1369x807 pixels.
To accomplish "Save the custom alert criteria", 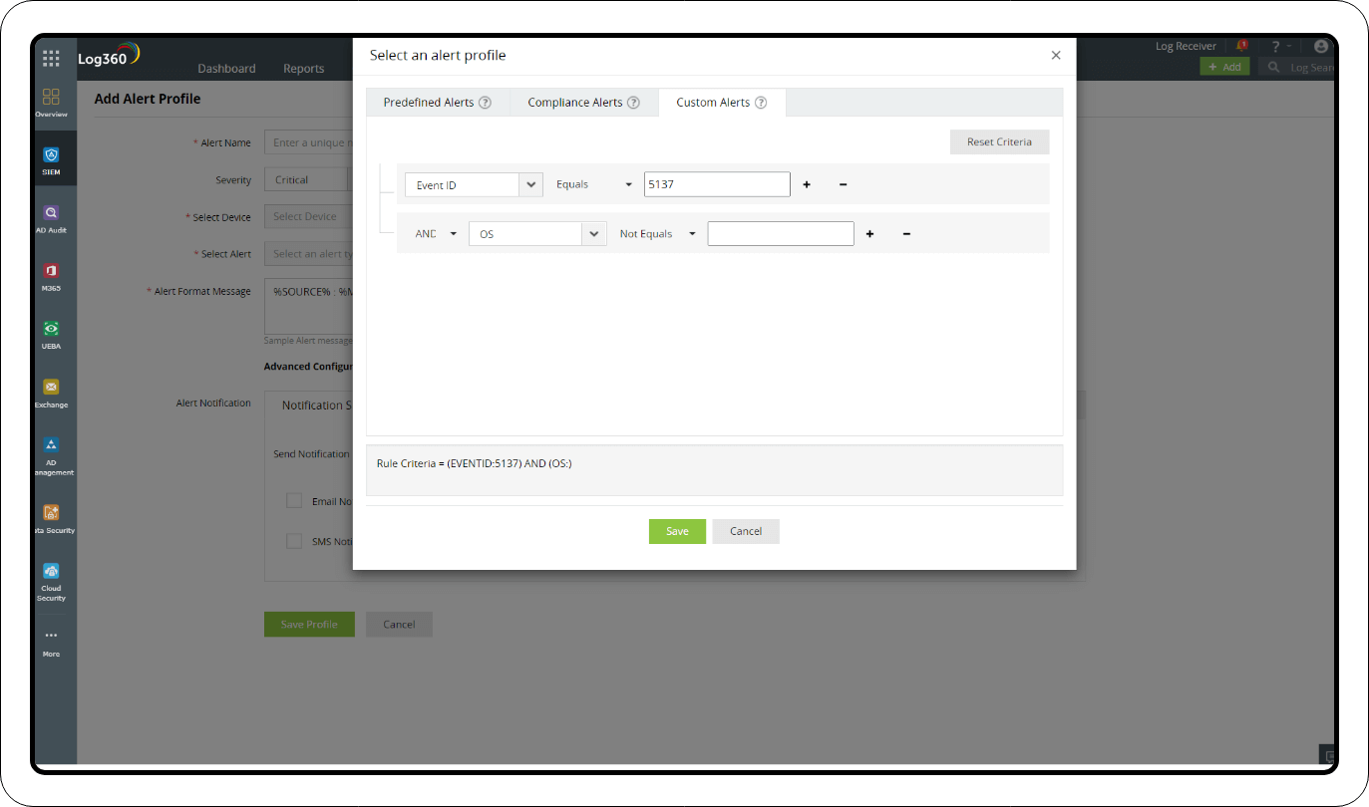I will pos(677,531).
